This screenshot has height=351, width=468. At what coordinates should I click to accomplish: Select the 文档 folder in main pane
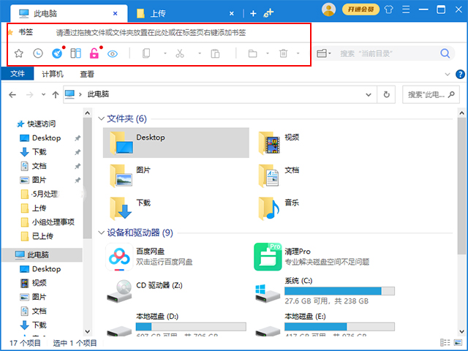pos(279,175)
